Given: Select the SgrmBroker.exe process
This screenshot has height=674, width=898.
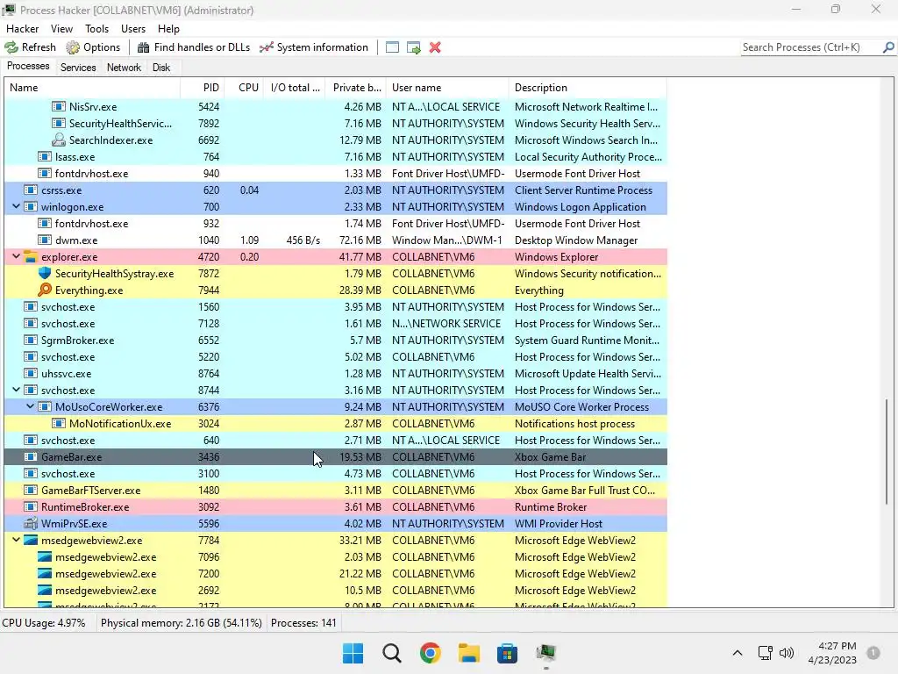Looking at the screenshot, I should tap(336, 341).
